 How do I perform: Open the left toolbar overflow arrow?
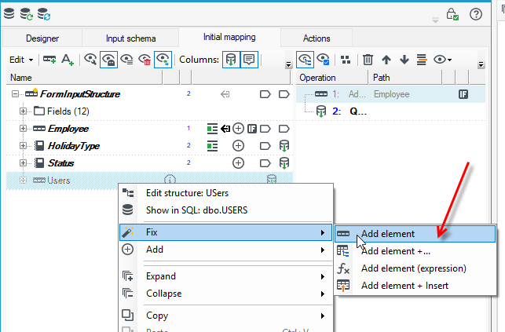tap(288, 64)
